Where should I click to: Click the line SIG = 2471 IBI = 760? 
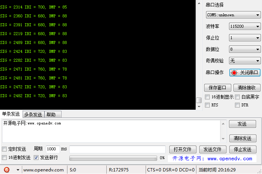[x=33, y=69]
